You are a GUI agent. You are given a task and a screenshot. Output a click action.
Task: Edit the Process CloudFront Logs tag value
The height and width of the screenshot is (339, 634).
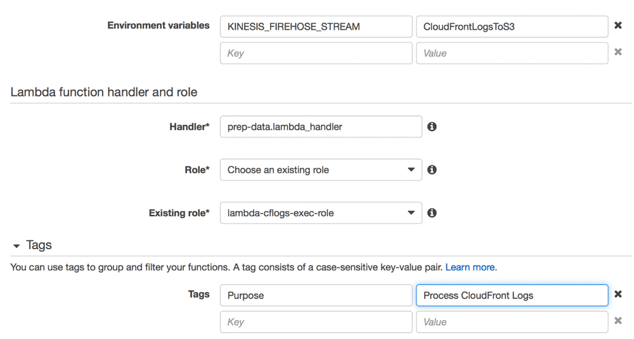(512, 295)
